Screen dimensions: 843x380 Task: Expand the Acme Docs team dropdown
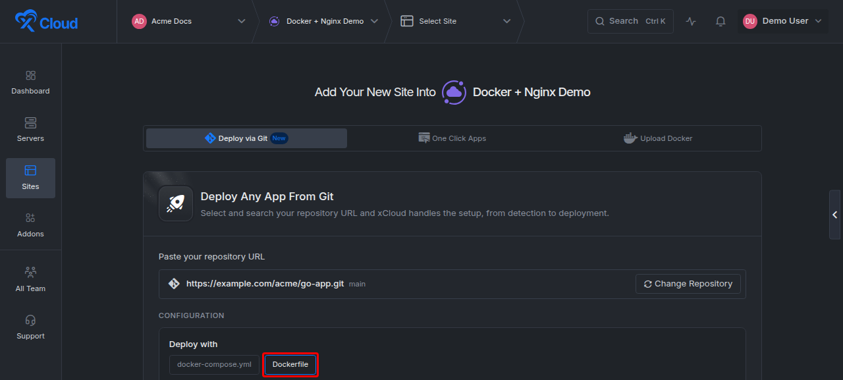click(241, 21)
